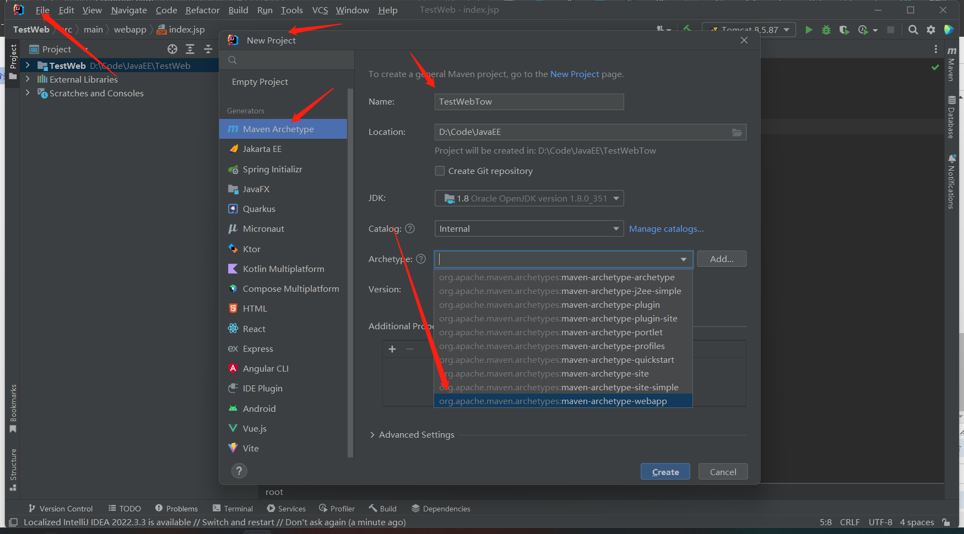Open Bookmarks tool window on left edge
964x534 pixels.
pos(13,408)
